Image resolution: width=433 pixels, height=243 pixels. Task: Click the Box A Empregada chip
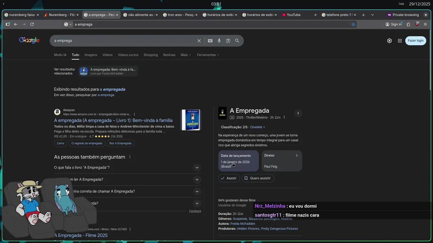coord(120,143)
